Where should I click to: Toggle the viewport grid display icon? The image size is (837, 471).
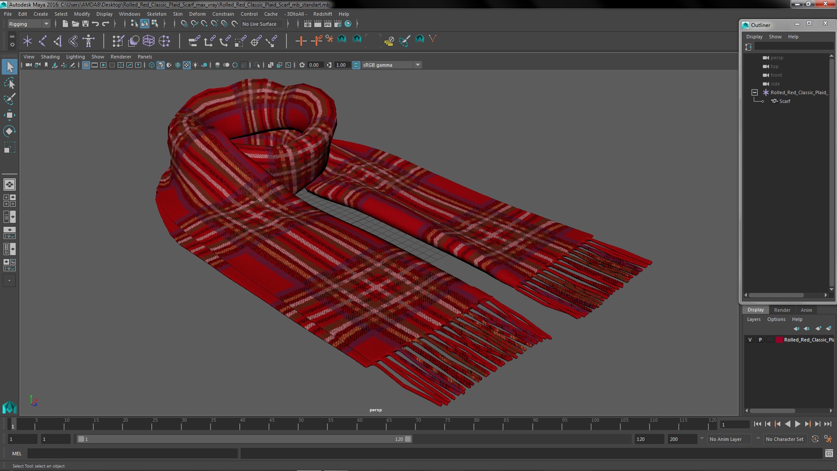pyautogui.click(x=86, y=65)
